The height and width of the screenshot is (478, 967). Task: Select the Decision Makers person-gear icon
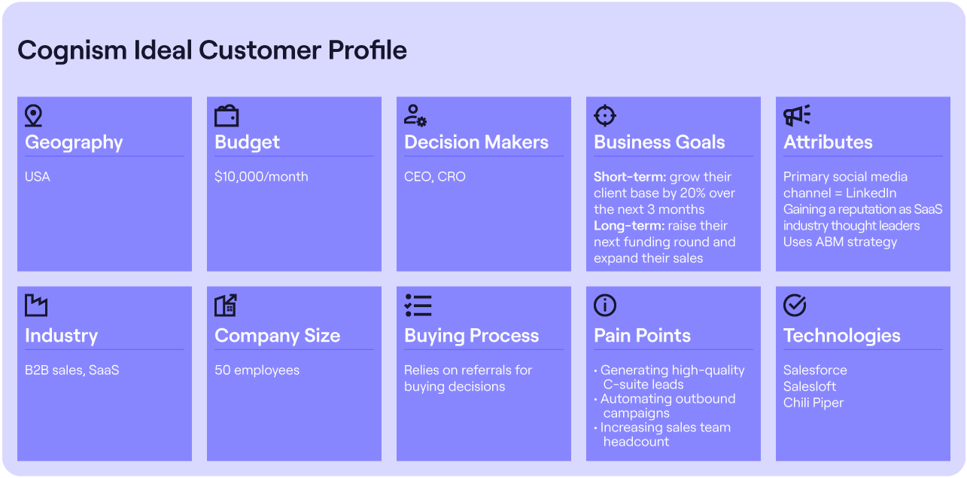click(415, 116)
